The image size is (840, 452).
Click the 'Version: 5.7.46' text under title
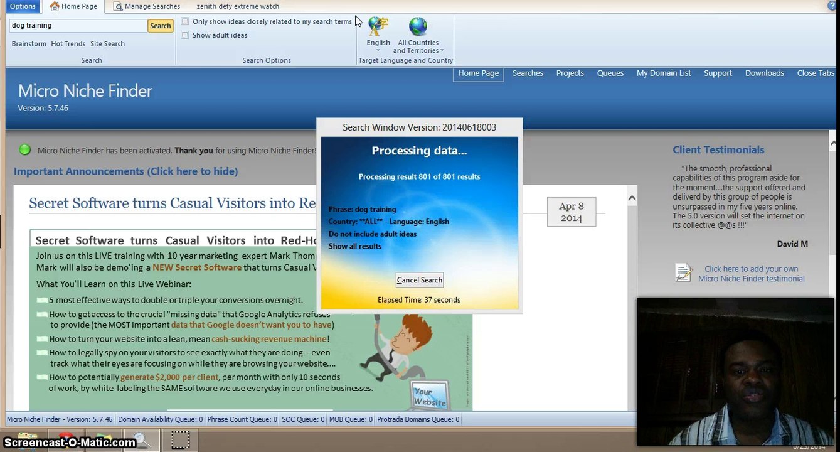coord(43,108)
